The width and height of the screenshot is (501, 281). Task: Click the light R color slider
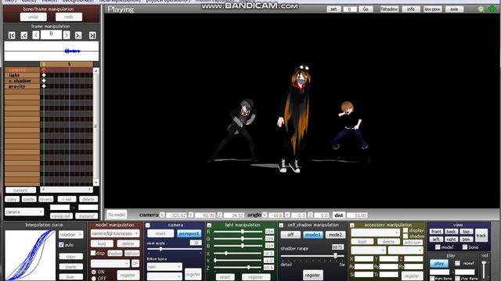click(238, 232)
